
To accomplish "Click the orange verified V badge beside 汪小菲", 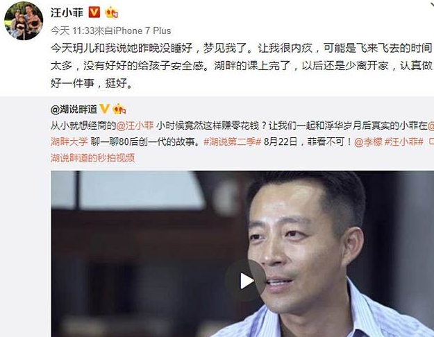I will coord(94,12).
